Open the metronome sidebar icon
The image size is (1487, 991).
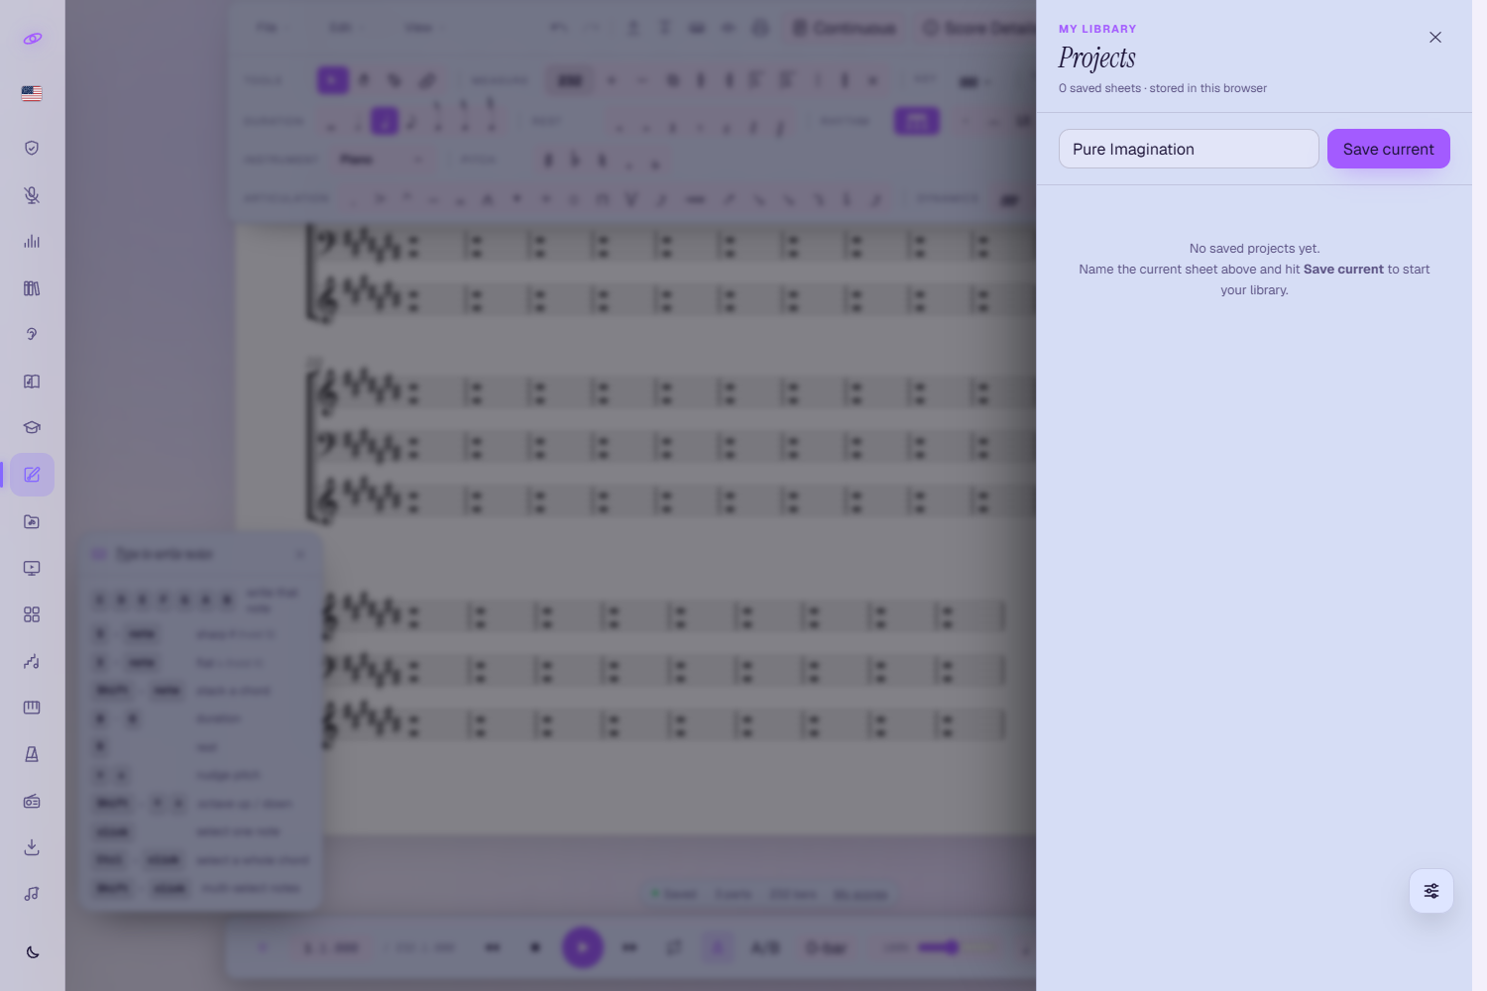click(32, 754)
